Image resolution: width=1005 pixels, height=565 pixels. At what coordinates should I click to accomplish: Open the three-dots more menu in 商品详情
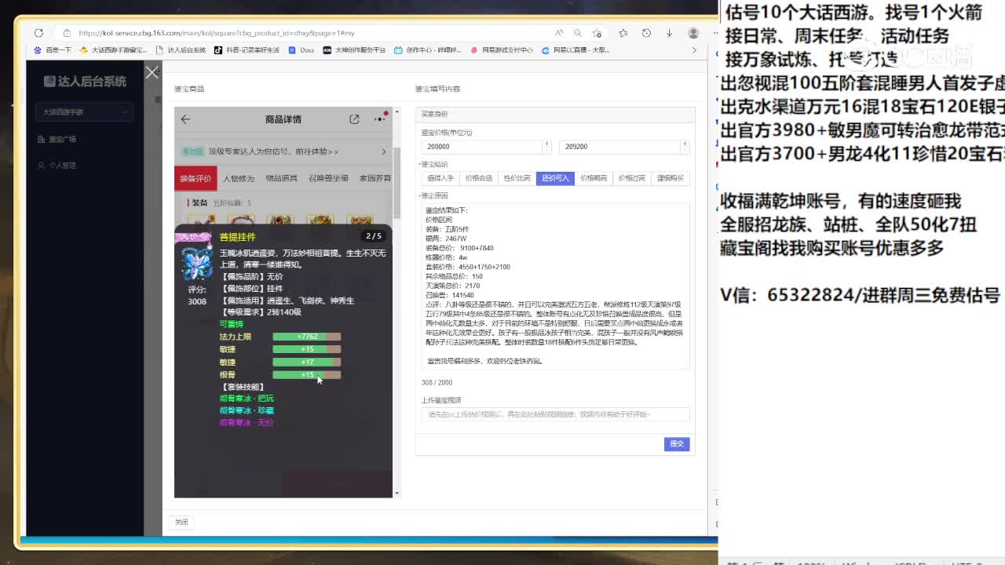click(x=380, y=119)
